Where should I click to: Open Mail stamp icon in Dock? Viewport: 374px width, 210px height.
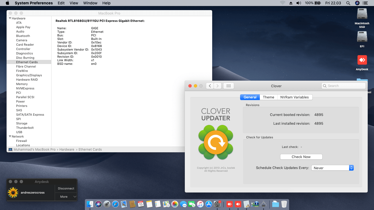coord(124,204)
